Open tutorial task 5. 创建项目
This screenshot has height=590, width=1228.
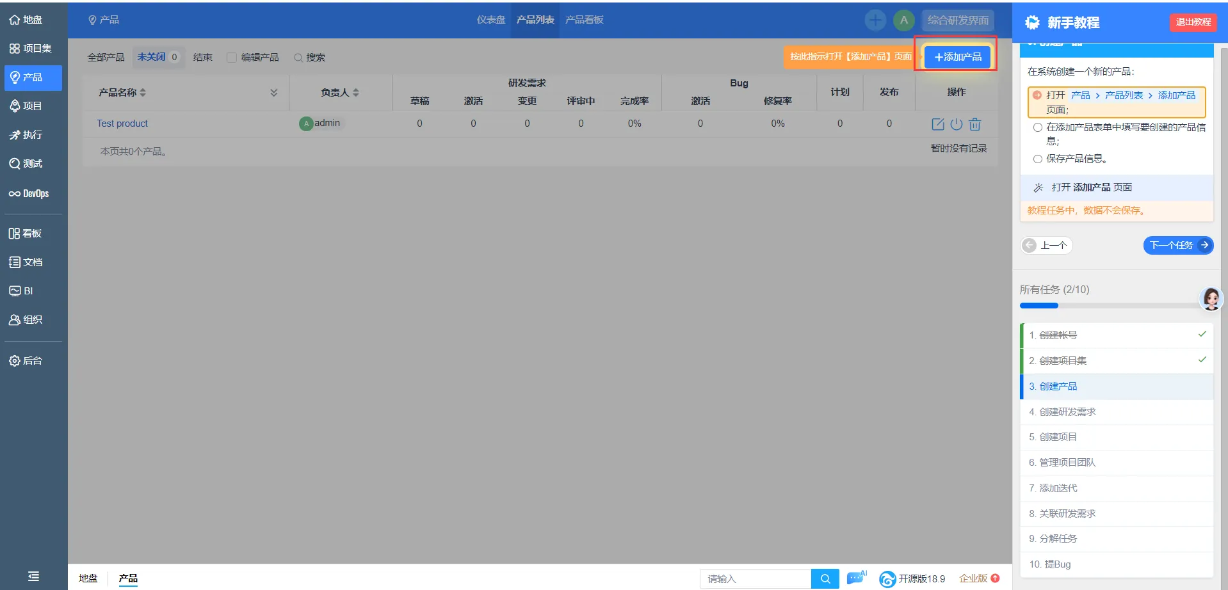coord(1117,437)
